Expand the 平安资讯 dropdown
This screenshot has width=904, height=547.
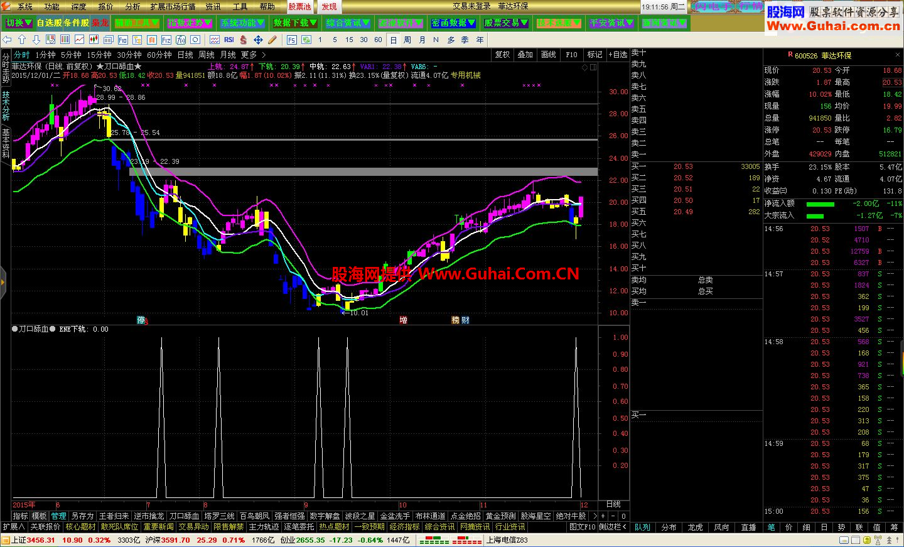pos(611,23)
